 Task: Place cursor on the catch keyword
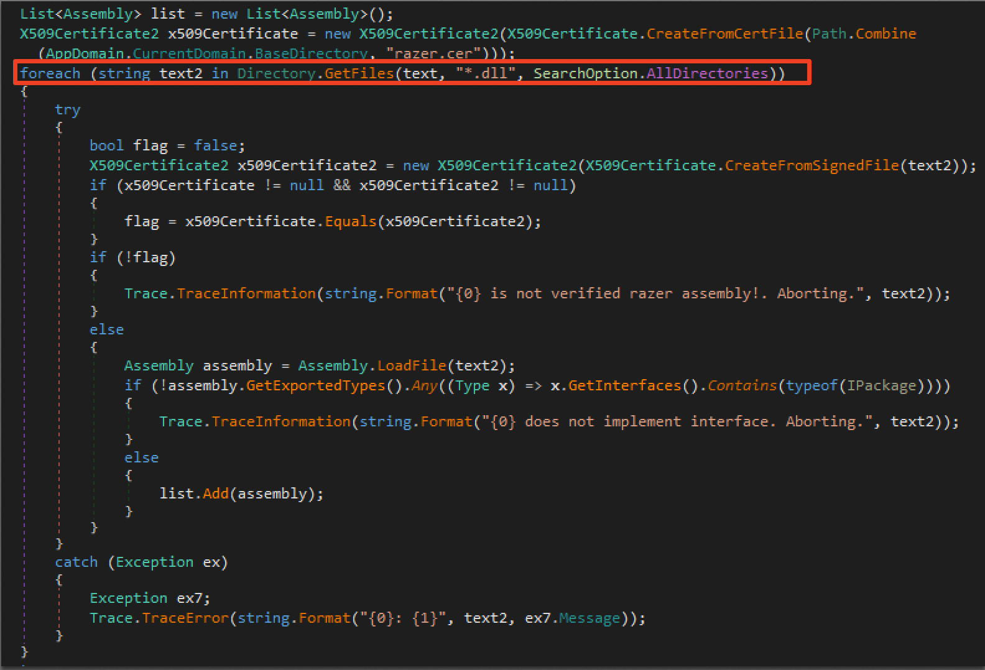(x=76, y=562)
